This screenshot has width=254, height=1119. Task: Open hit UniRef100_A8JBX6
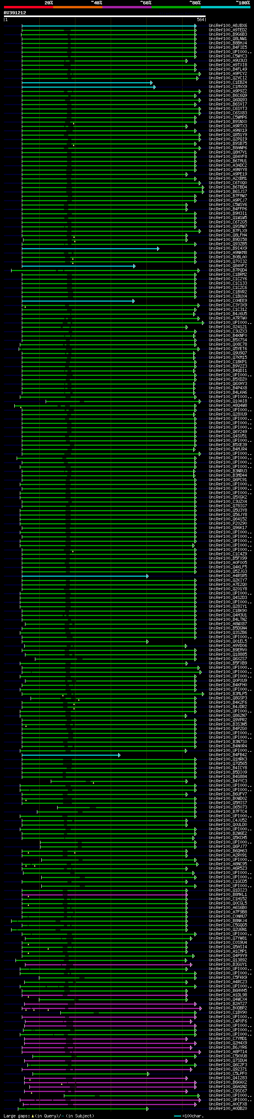pos(228,26)
